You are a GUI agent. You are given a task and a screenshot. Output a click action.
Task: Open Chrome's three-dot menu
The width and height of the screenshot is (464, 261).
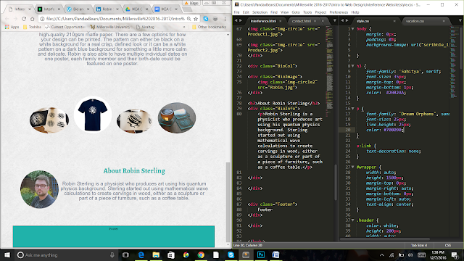pos(225,19)
